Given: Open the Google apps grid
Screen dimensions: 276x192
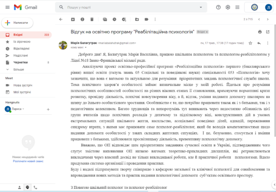Looking at the screenshot, I should click(x=237, y=8).
